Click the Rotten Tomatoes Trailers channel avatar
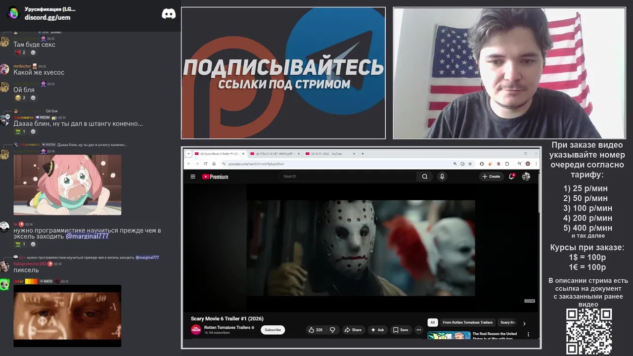The width and height of the screenshot is (633, 356). pyautogui.click(x=196, y=330)
